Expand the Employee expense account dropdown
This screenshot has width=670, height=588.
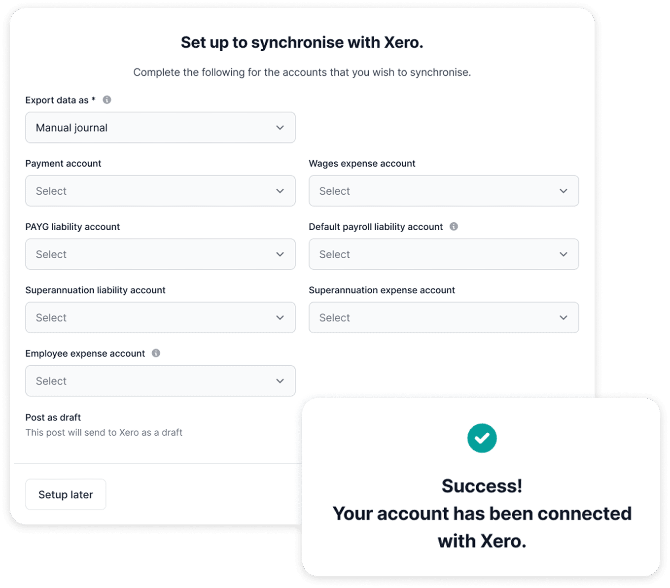click(160, 381)
